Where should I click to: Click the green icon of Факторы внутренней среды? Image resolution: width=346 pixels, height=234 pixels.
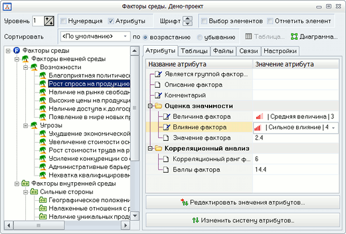tap(25, 183)
